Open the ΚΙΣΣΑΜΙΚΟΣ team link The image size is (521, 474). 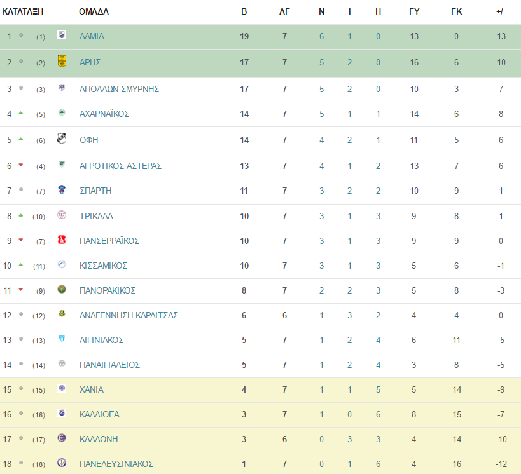pyautogui.click(x=103, y=266)
